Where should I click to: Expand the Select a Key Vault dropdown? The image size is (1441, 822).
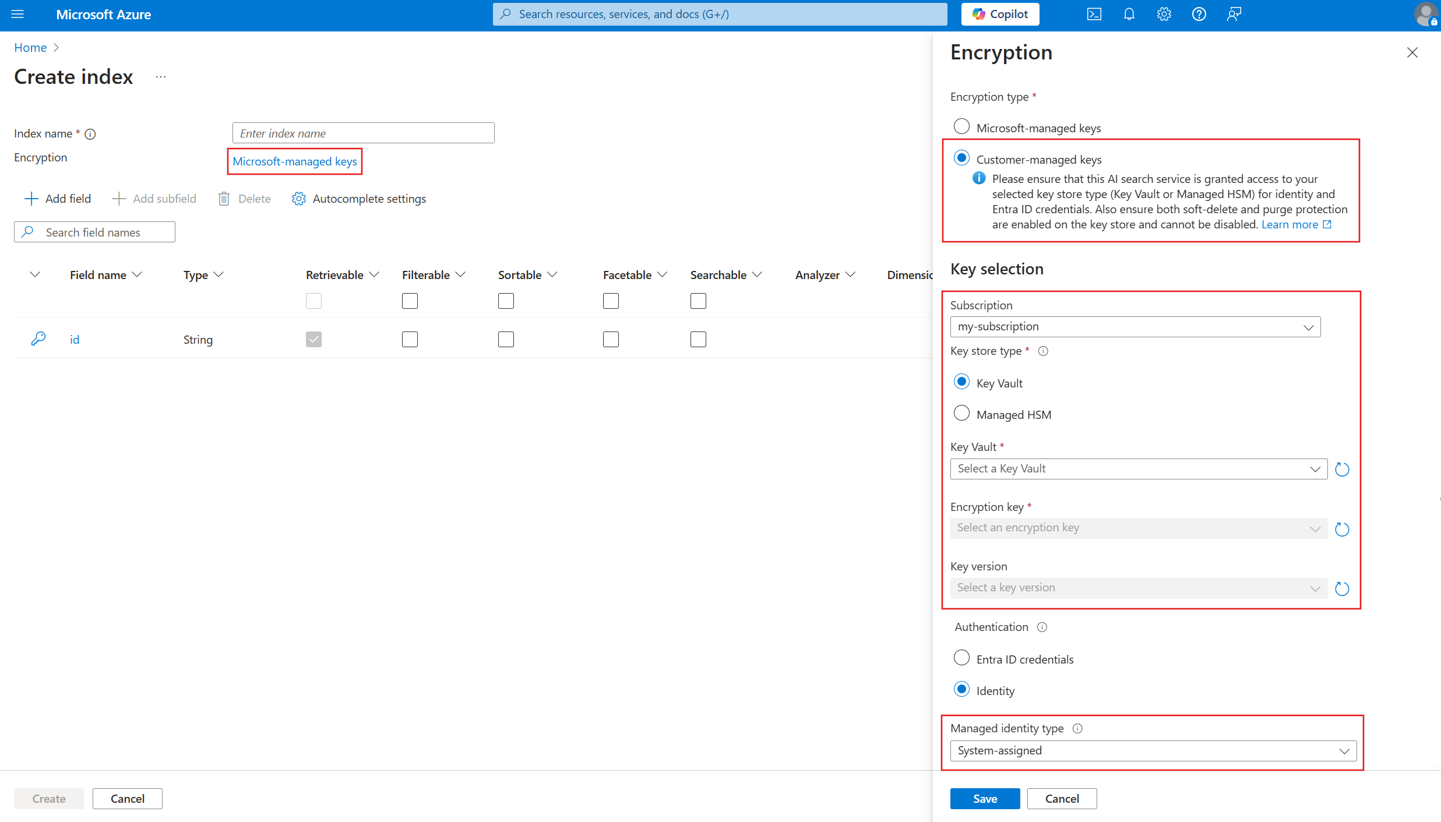1137,468
